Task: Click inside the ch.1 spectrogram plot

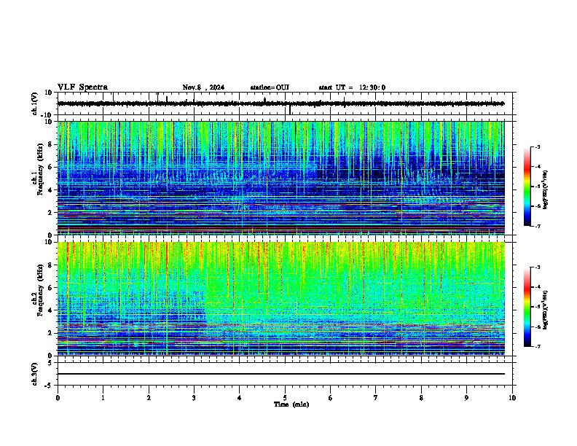Action: click(x=281, y=178)
